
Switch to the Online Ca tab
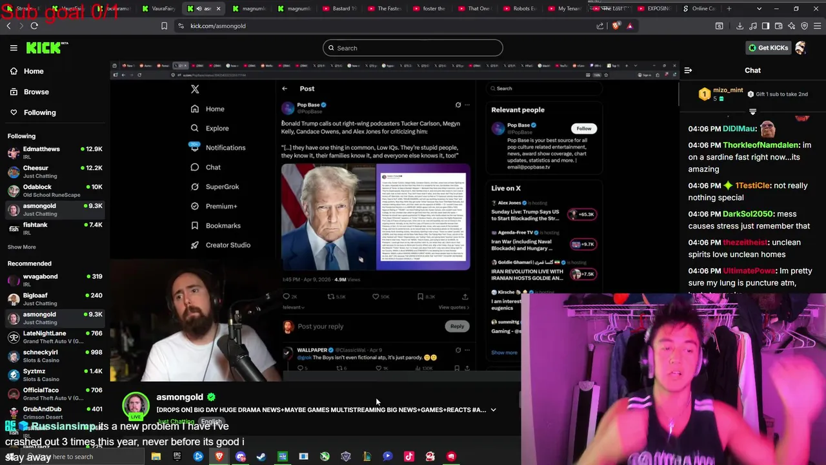coord(699,8)
